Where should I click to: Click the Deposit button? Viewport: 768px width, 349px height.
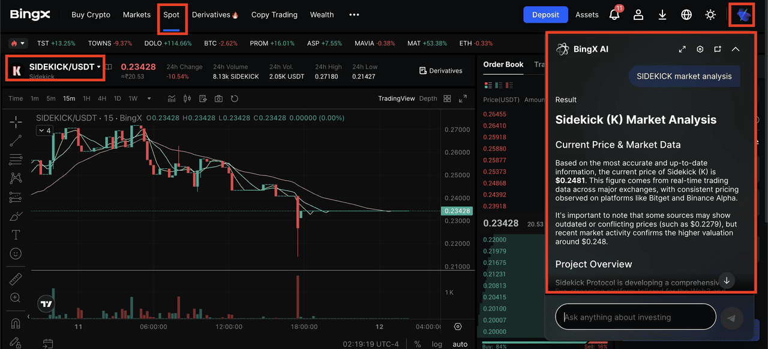[x=545, y=15]
